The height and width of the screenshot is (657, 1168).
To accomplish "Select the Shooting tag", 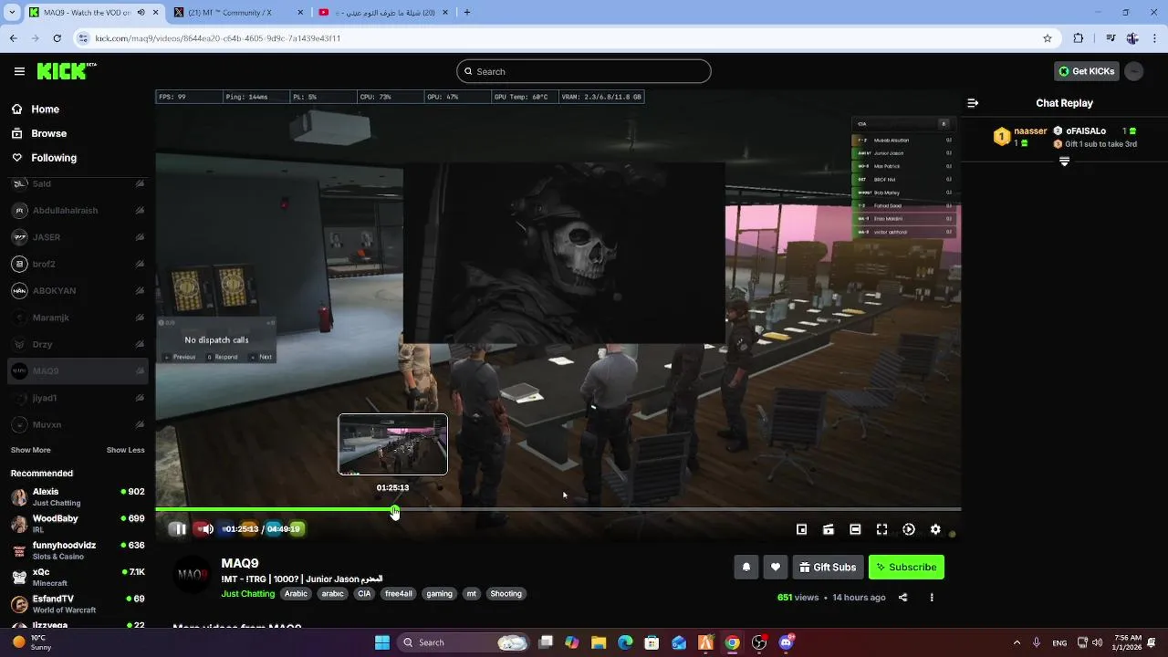I will (506, 594).
